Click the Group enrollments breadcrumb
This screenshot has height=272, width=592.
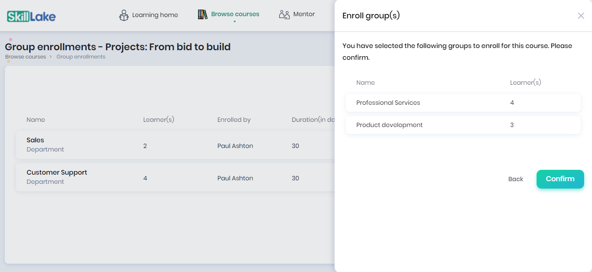pyautogui.click(x=81, y=57)
